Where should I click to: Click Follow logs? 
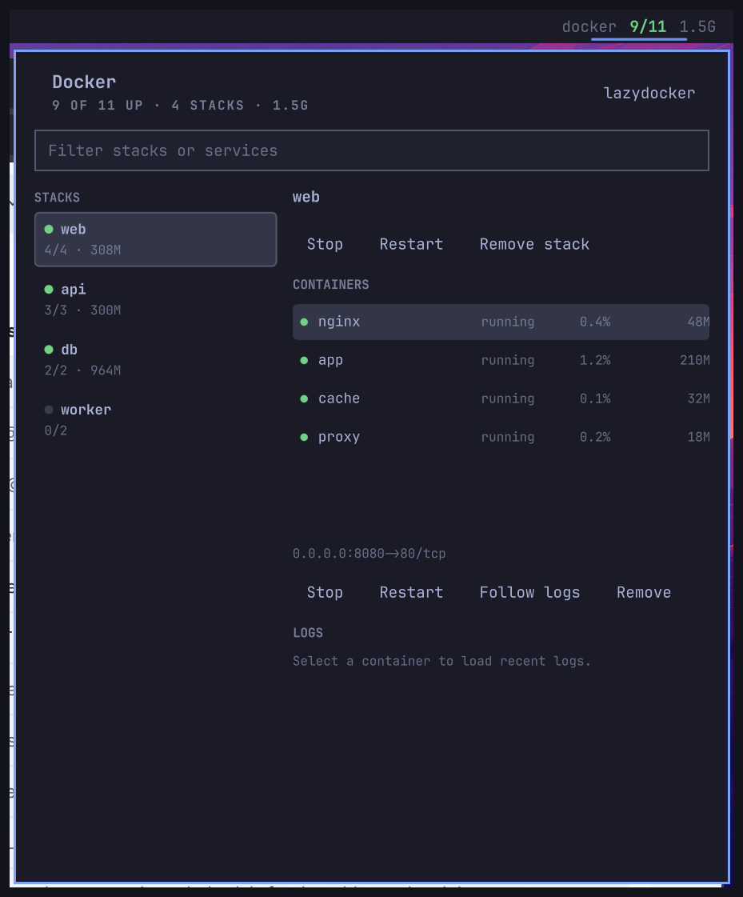click(x=529, y=593)
